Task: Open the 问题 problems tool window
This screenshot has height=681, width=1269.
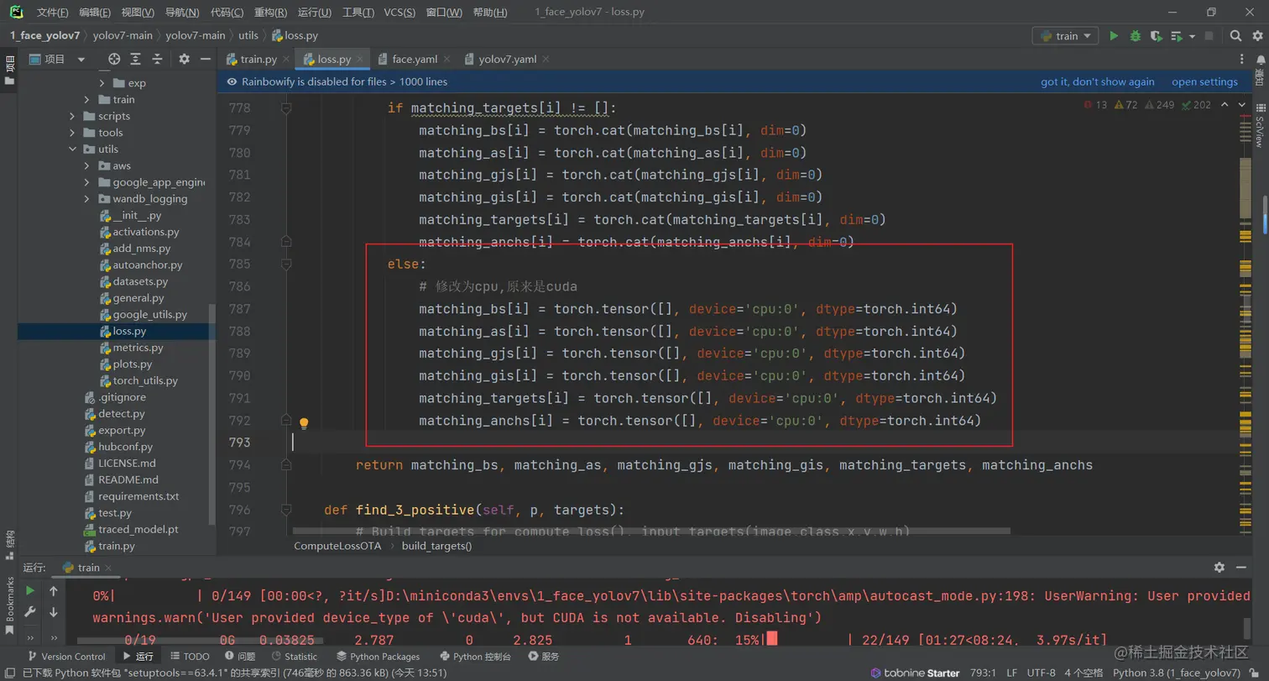Action: coord(239,656)
